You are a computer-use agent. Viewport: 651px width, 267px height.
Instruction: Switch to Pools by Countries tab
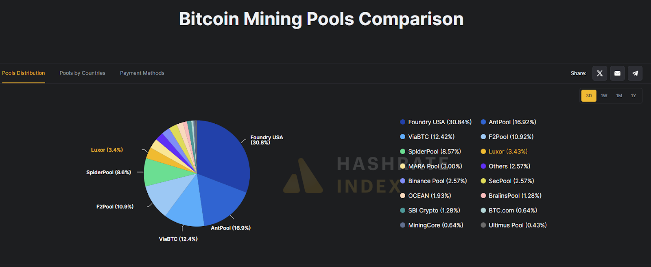[x=82, y=73]
